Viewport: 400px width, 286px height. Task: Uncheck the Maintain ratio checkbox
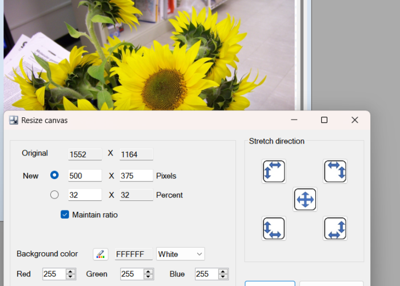(x=65, y=214)
